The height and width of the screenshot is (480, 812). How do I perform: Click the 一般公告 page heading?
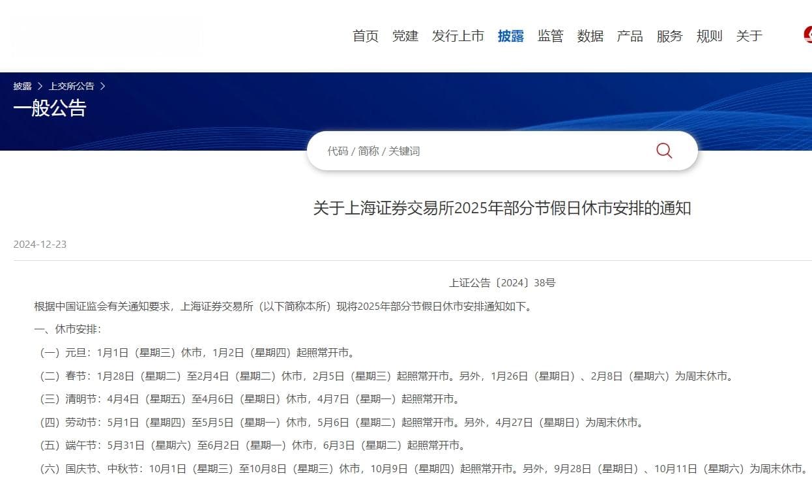[x=50, y=108]
